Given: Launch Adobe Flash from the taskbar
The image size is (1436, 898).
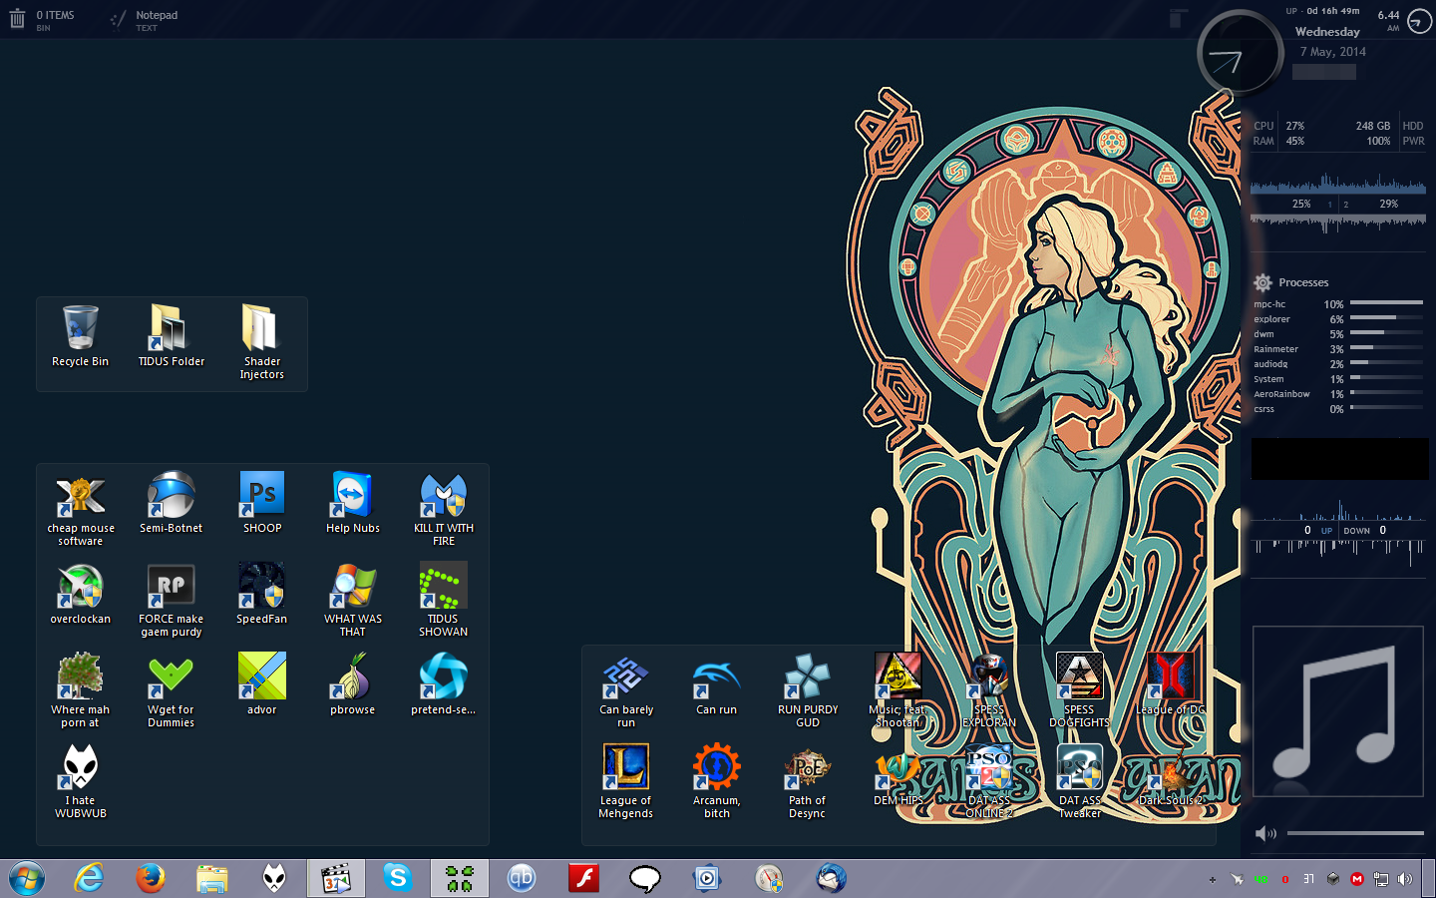Looking at the screenshot, I should (583, 878).
